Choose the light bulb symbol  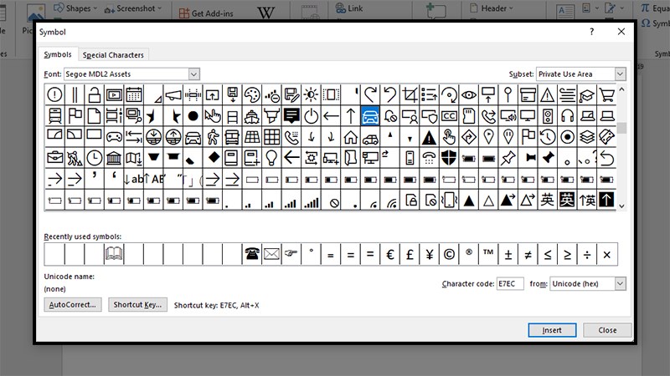click(271, 158)
